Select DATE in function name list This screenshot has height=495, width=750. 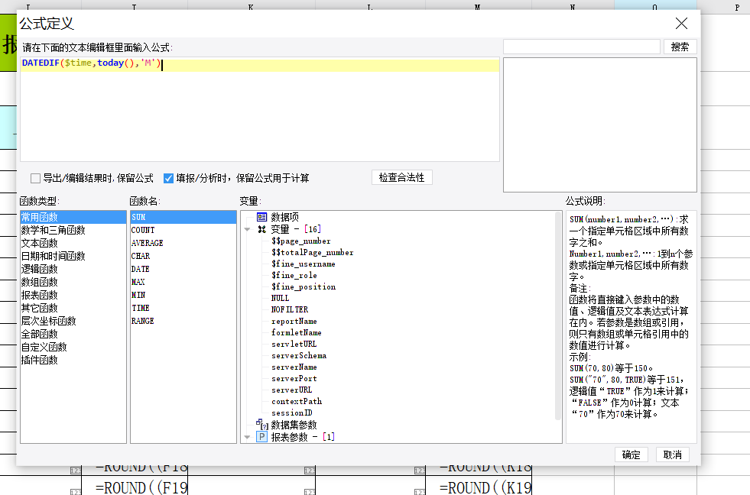pos(183,269)
